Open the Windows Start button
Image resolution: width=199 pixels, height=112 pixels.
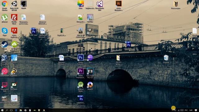pos(2,110)
